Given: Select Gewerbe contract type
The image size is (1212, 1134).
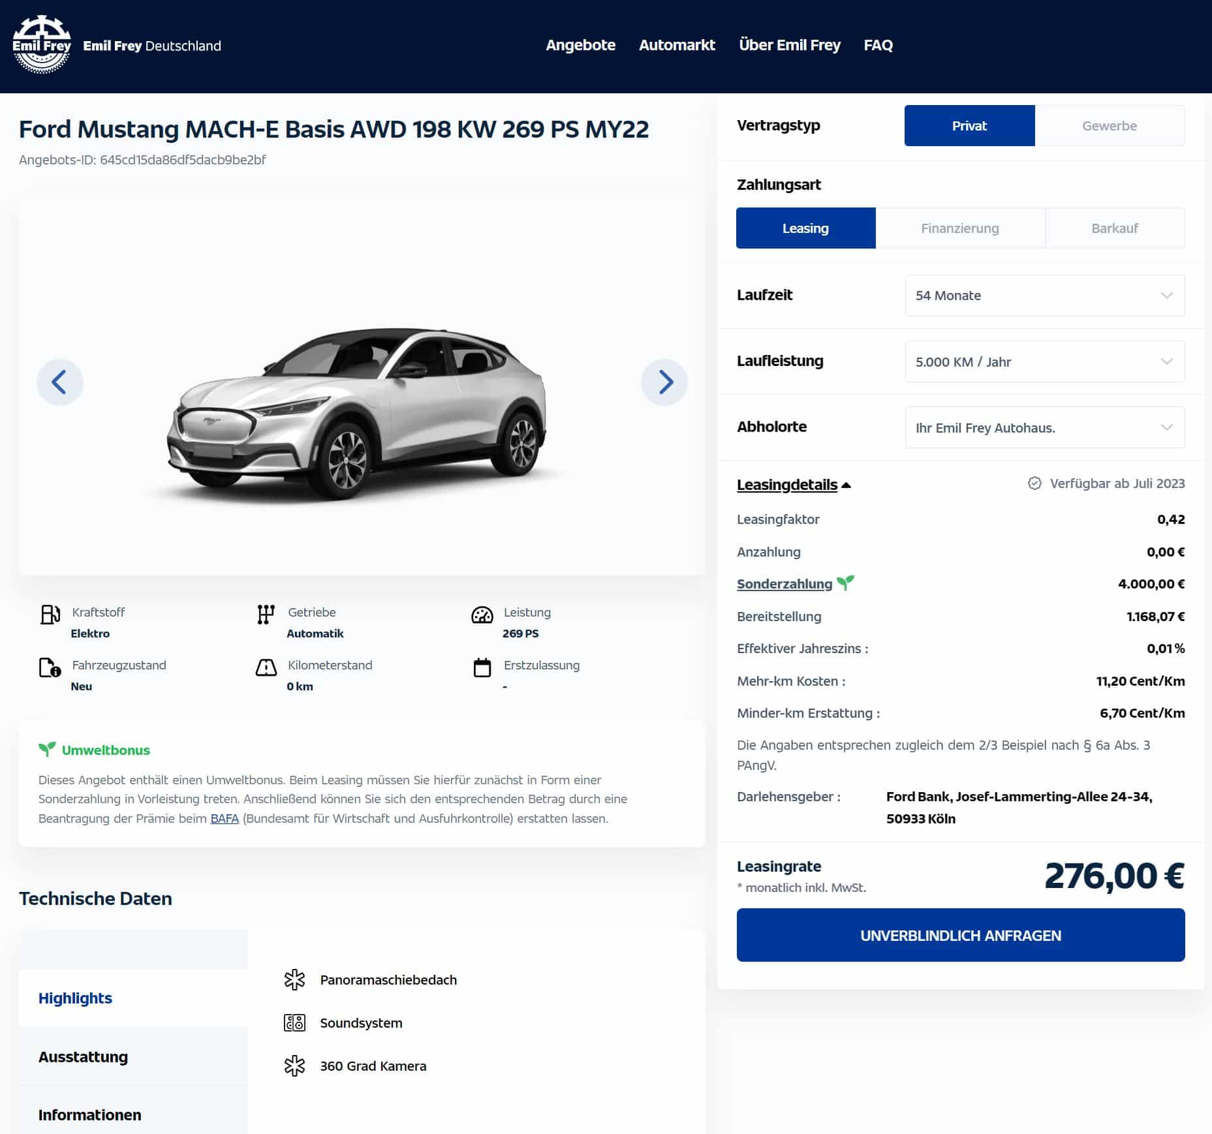Looking at the screenshot, I should pos(1110,126).
